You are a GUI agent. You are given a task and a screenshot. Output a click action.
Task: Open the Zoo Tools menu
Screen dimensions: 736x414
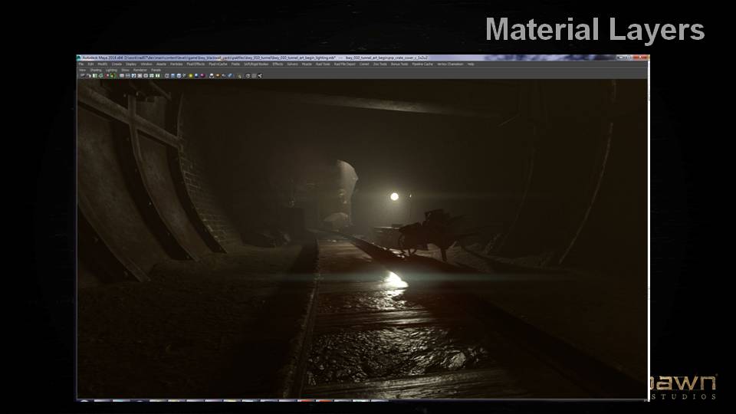380,64
